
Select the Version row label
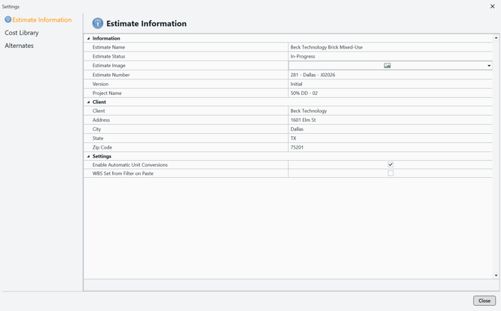click(100, 84)
